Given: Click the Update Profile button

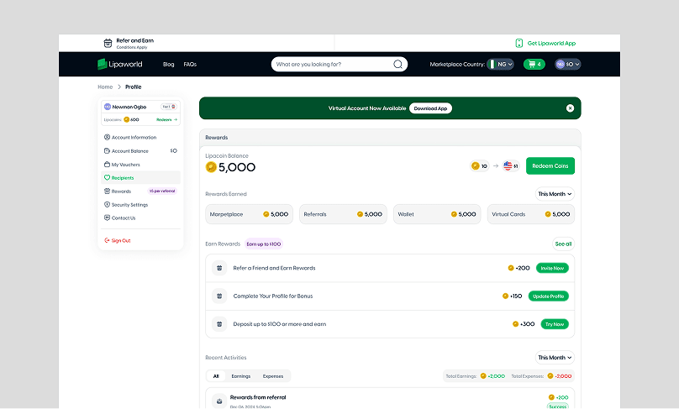Looking at the screenshot, I should pos(548,296).
